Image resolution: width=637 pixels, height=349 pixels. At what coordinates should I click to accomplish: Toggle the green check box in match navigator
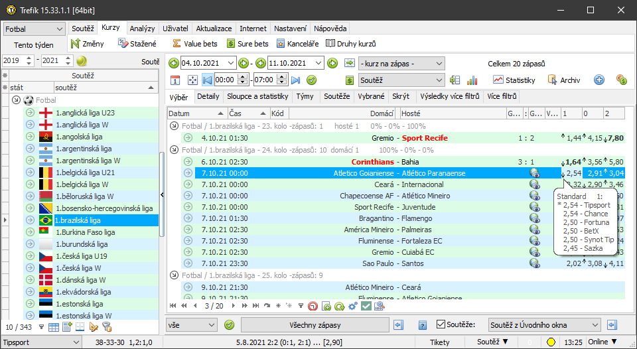tap(366, 306)
